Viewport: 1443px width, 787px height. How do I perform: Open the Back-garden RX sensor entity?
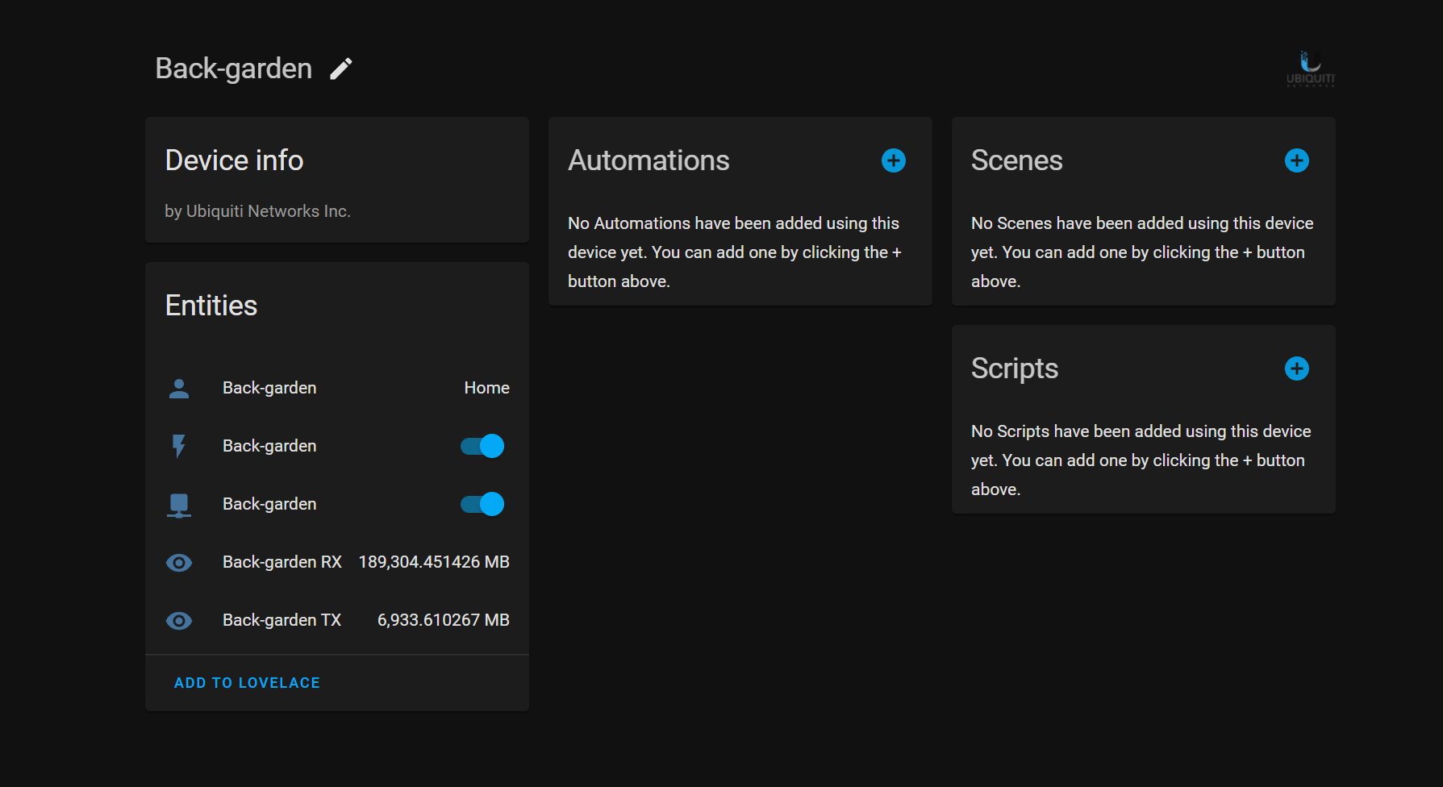click(337, 562)
